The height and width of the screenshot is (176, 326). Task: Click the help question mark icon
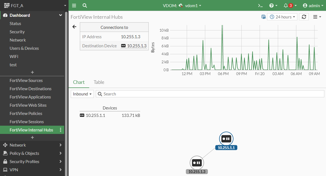[x=271, y=5]
